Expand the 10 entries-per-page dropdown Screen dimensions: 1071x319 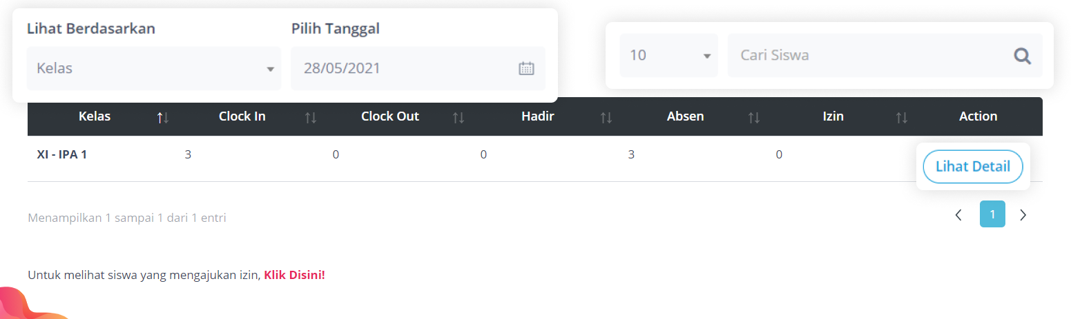pyautogui.click(x=668, y=55)
